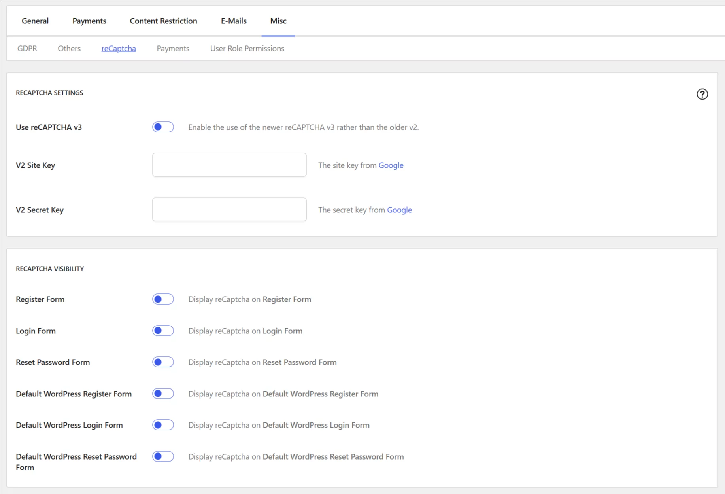725x494 pixels.
Task: Toggle Default WordPress Reset Password Form switch
Action: tap(163, 456)
